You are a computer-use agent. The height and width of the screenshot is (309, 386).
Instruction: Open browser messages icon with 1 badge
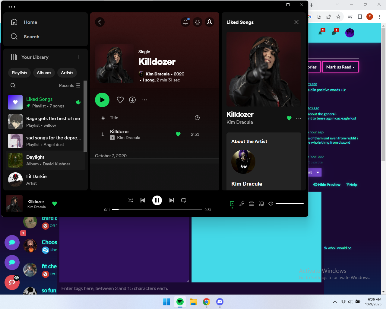coord(334,32)
